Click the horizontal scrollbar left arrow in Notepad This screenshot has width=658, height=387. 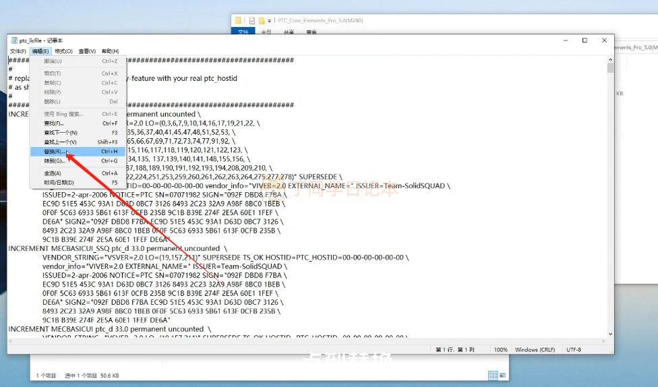click(11, 341)
